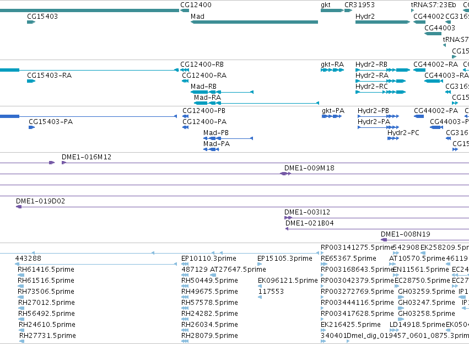Click the DME1-019D02 clone label
Viewport: 469px width, 344px height.
point(40,201)
